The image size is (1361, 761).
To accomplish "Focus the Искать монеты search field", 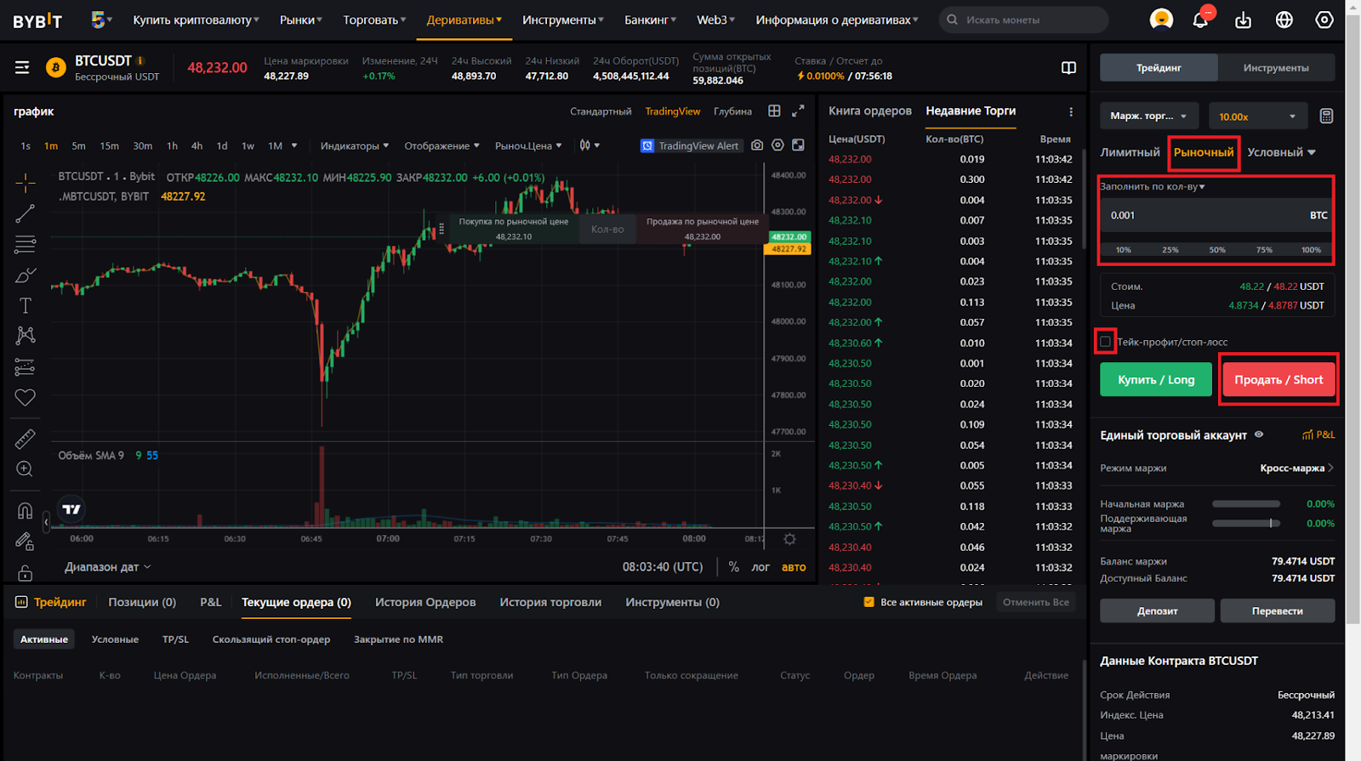I will point(1023,20).
